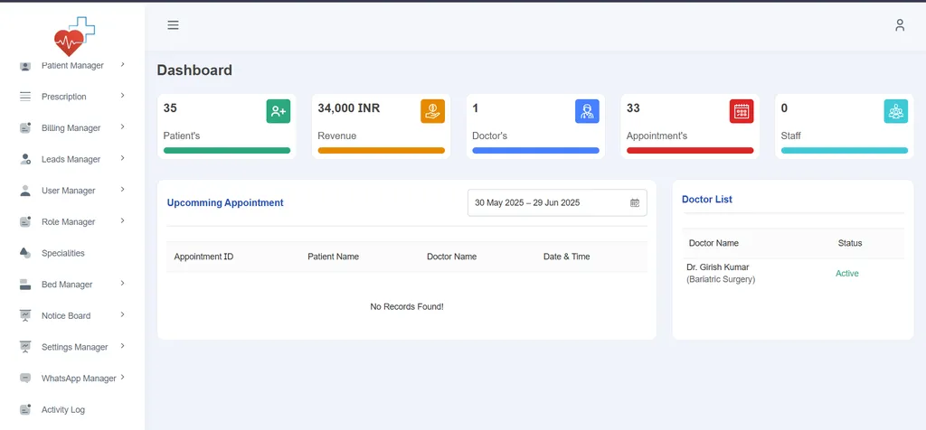
Task: Expand the Bed Manager submenu arrow
Action: click(123, 283)
